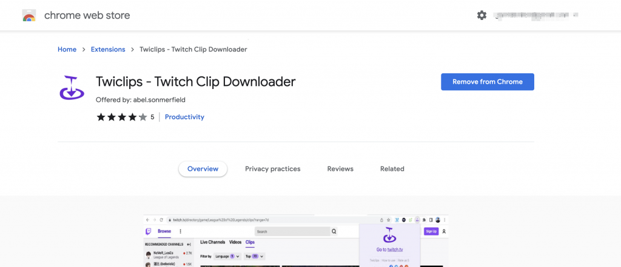
Task: Click Live Channels tab in preview
Action: (x=213, y=242)
